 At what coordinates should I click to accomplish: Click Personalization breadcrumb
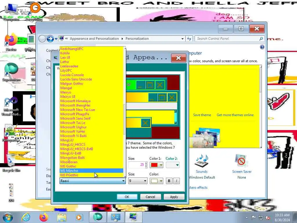137,39
